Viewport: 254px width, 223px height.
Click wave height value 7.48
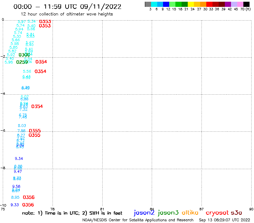click(x=23, y=117)
